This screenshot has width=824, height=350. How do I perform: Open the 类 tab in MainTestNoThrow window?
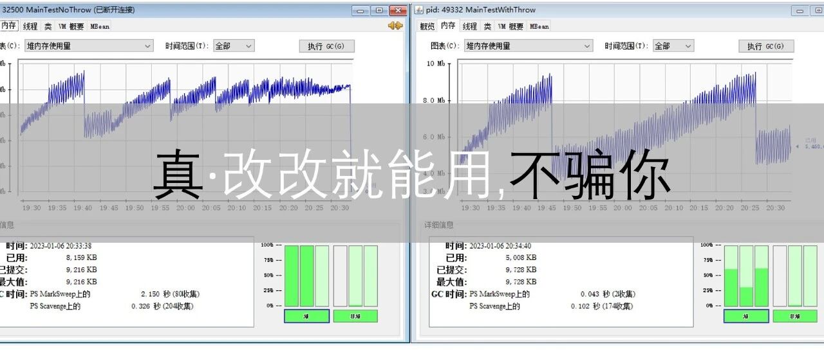(48, 26)
